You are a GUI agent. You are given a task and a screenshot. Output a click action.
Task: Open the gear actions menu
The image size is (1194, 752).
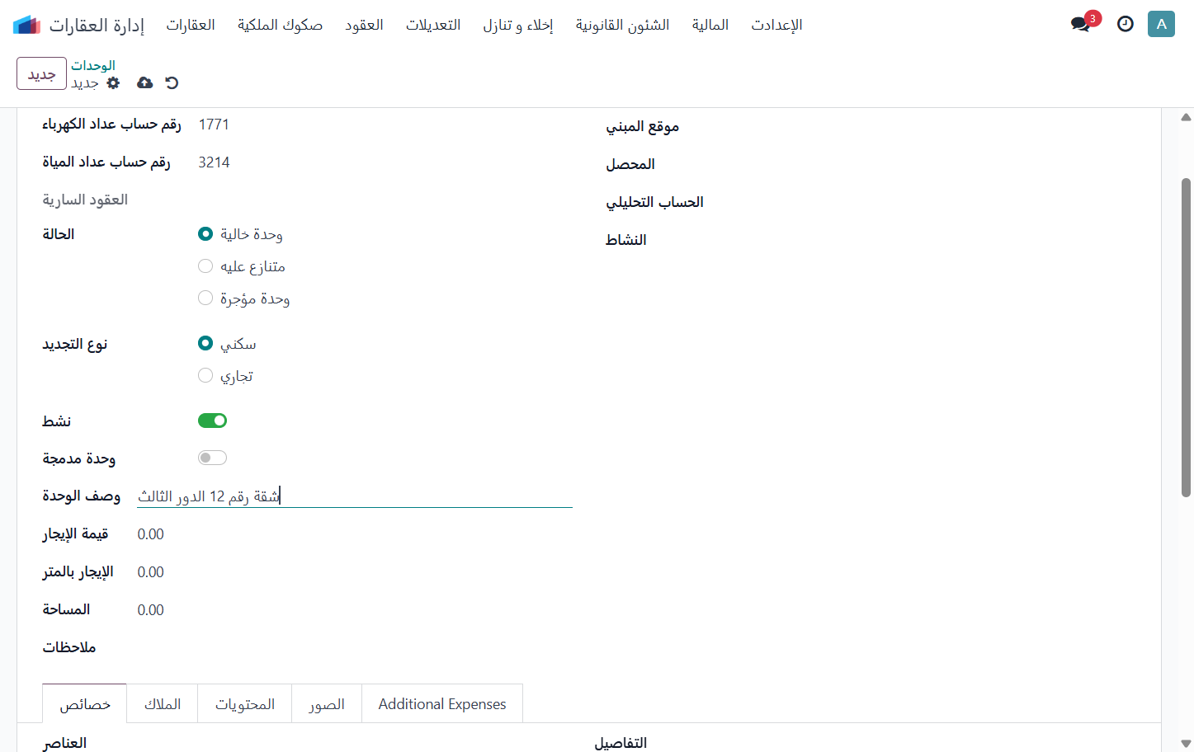point(114,82)
